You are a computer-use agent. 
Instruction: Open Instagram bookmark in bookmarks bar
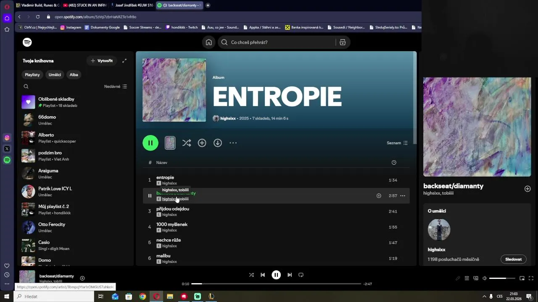(71, 27)
